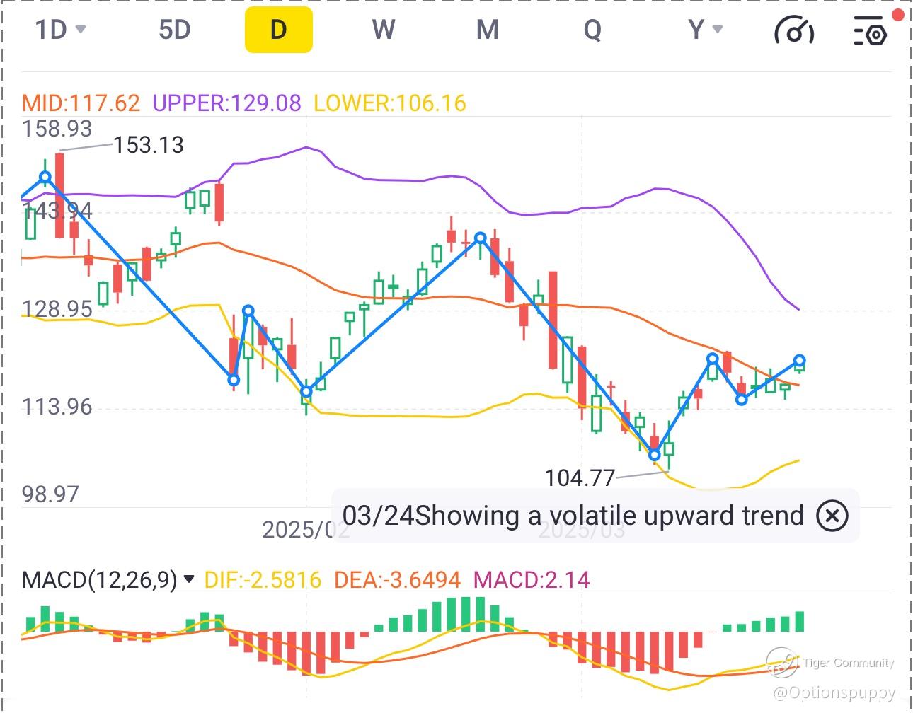913x713 pixels.
Task: Click the trend line's last endpoint marker
Action: (x=800, y=361)
